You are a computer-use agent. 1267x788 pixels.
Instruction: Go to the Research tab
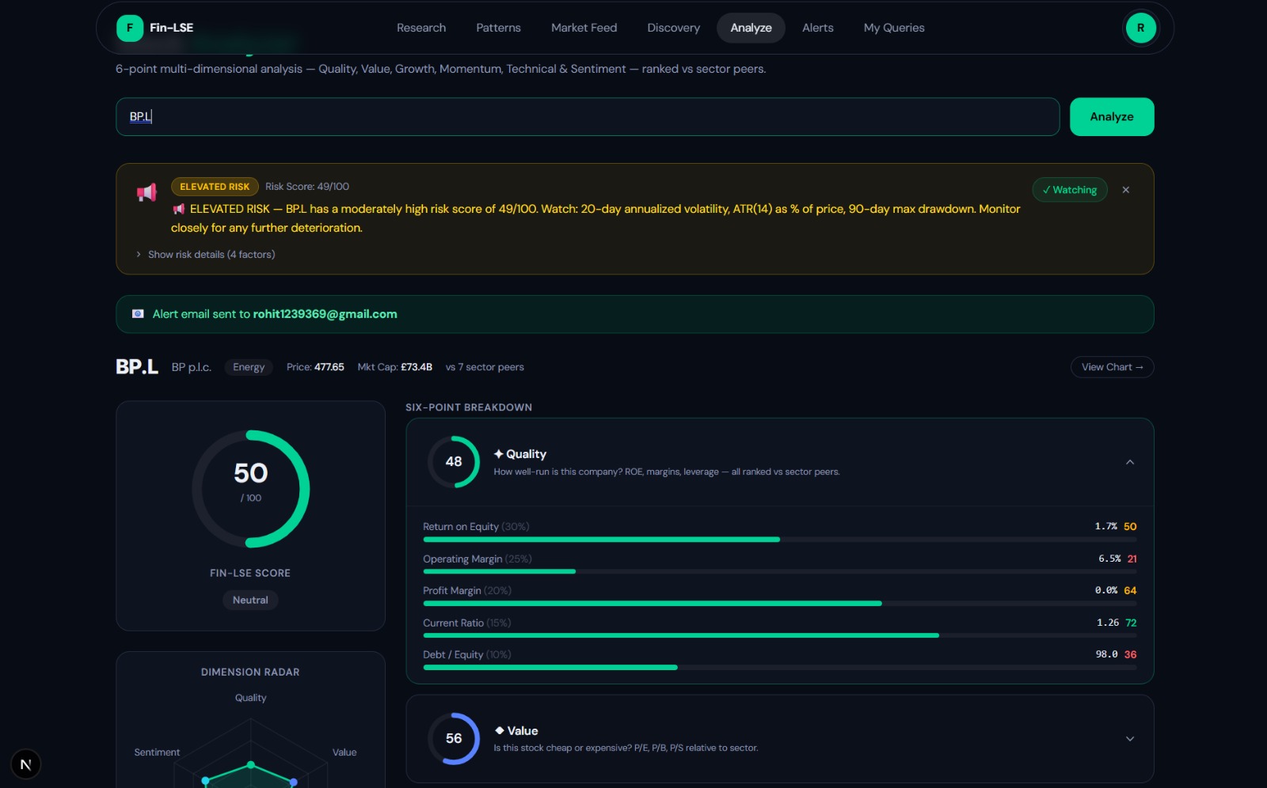click(x=421, y=28)
